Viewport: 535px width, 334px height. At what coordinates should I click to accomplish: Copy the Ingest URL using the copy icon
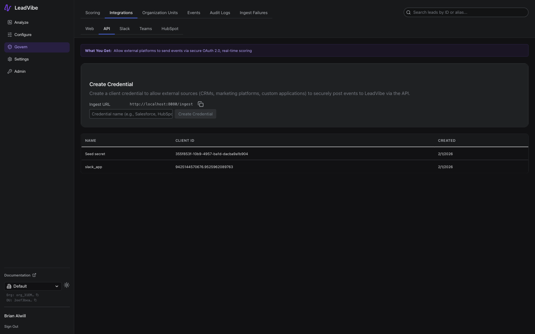click(201, 104)
